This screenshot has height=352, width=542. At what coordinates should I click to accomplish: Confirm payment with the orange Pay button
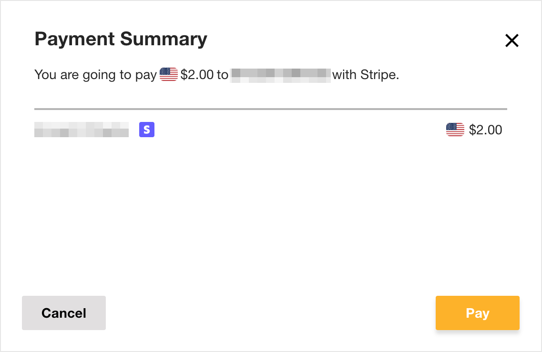(x=477, y=312)
